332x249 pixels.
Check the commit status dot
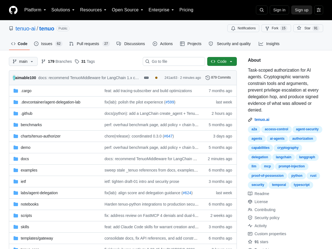click(156, 78)
